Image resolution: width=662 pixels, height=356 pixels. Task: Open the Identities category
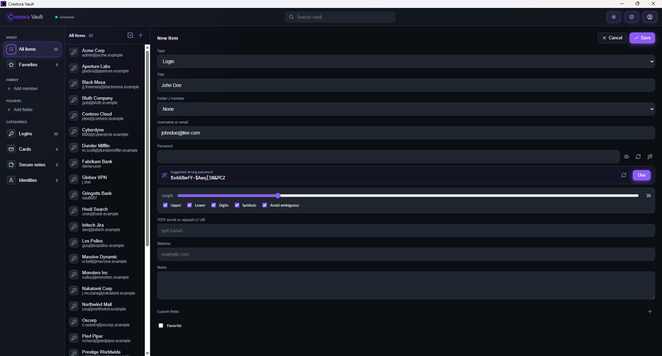(x=32, y=180)
